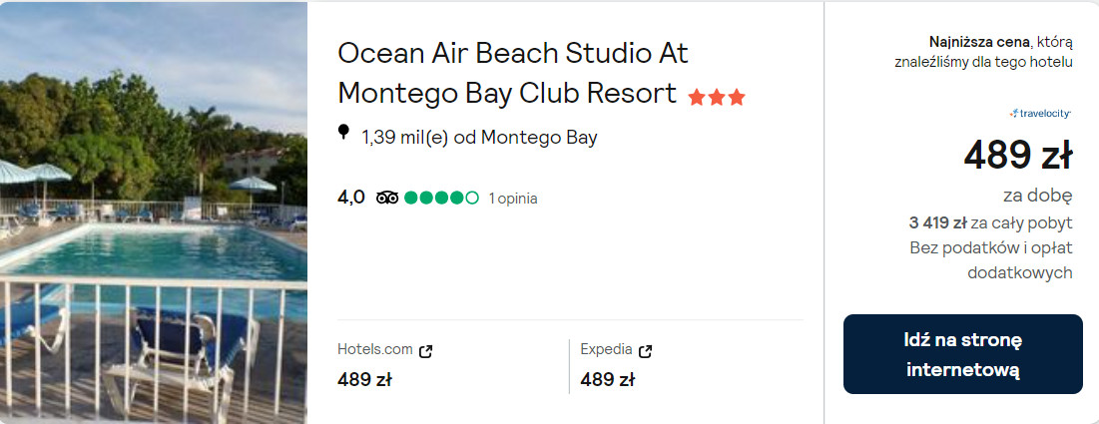1099x424 pixels.
Task: Click the external link icon beside Expedia
Action: pos(646,350)
